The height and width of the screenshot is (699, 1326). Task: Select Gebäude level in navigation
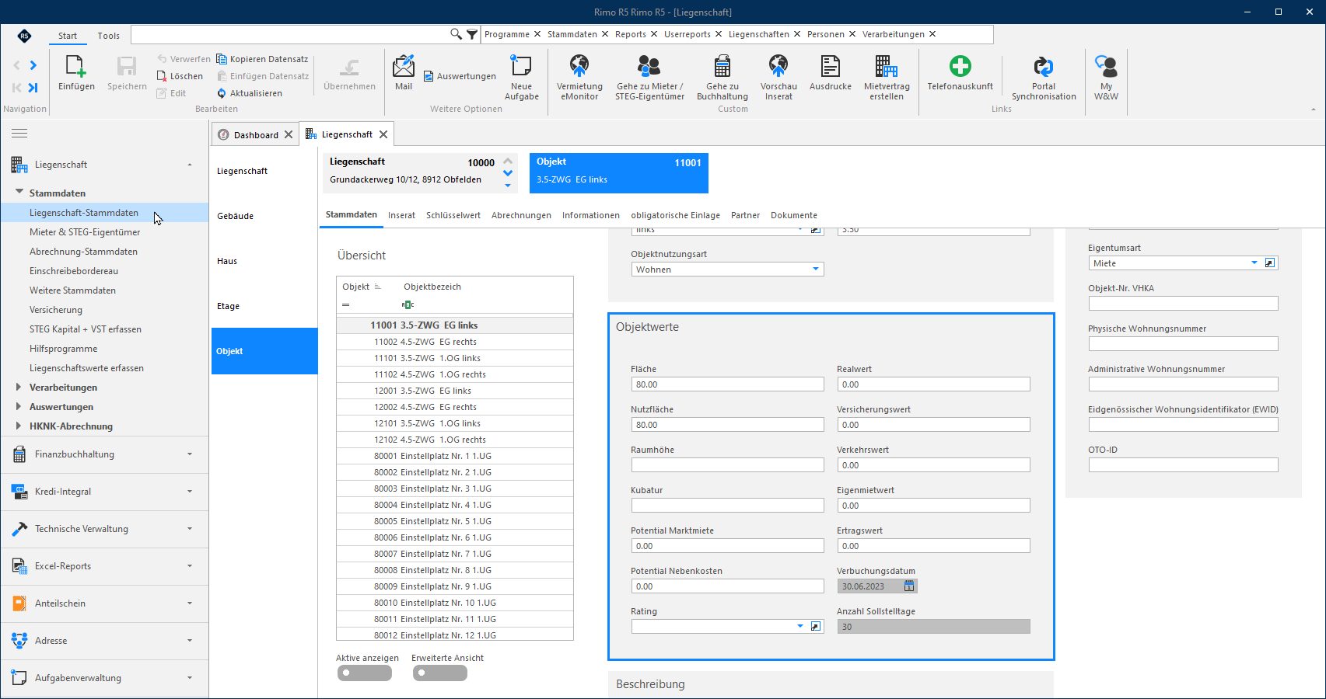pyautogui.click(x=264, y=216)
